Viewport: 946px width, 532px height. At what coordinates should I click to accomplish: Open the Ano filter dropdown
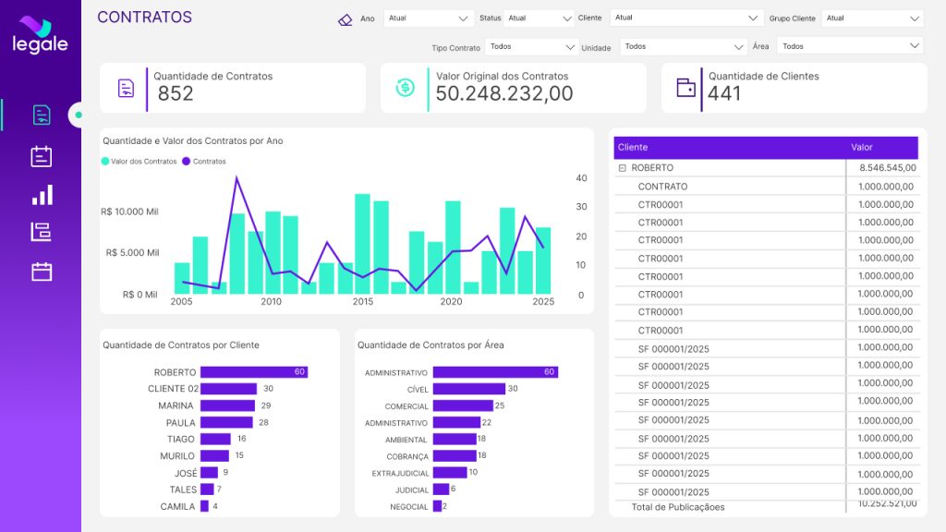429,18
